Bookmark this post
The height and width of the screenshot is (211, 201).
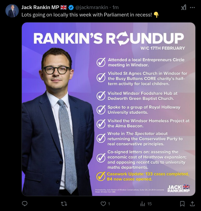click(182, 204)
